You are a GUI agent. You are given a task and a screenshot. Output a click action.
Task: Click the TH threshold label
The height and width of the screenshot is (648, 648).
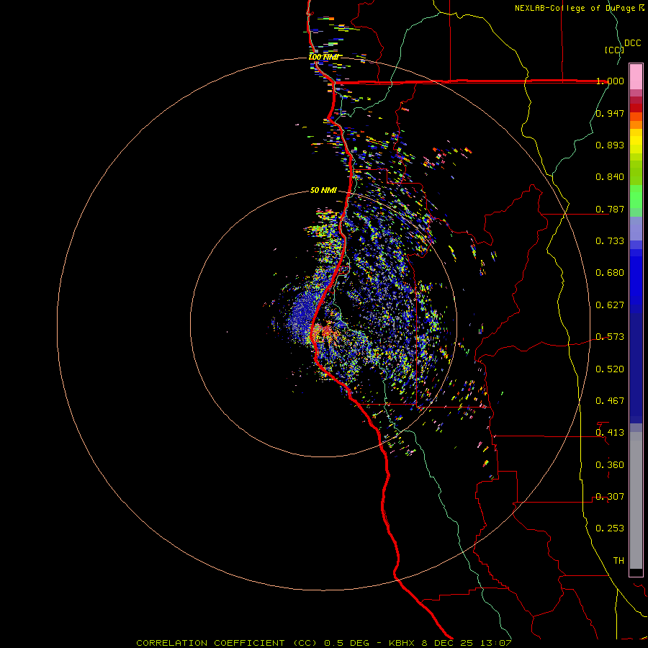pos(618,560)
